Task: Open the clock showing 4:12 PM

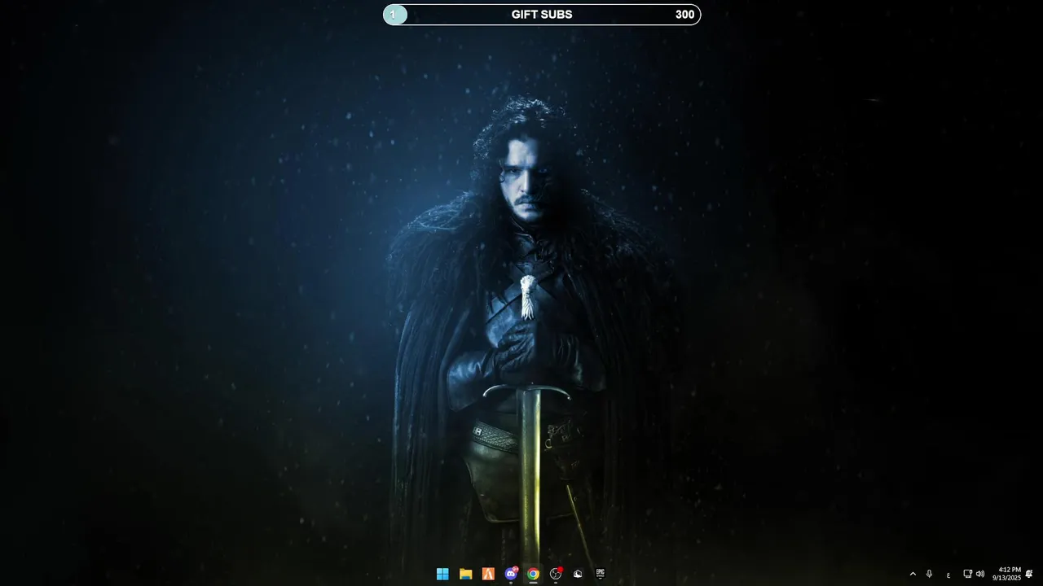Action: [x=1006, y=574]
